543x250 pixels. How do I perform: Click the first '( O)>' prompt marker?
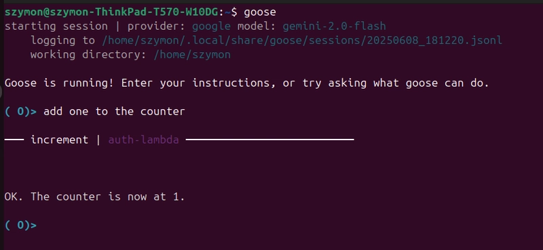coord(21,112)
